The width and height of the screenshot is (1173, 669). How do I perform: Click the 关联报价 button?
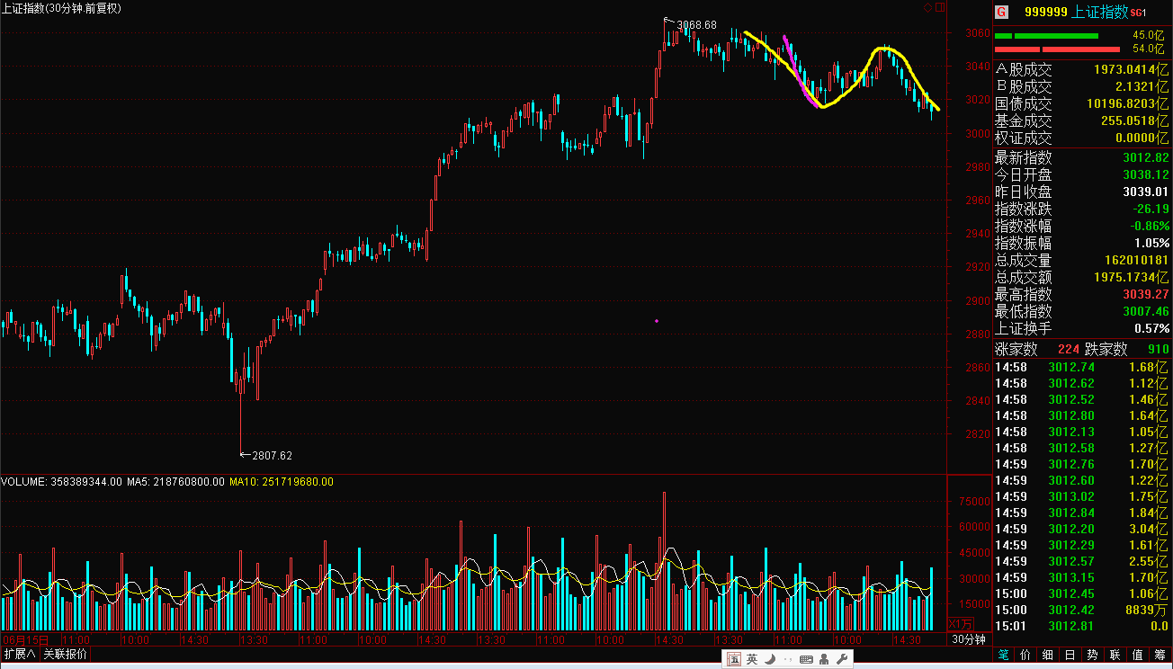pos(66,654)
